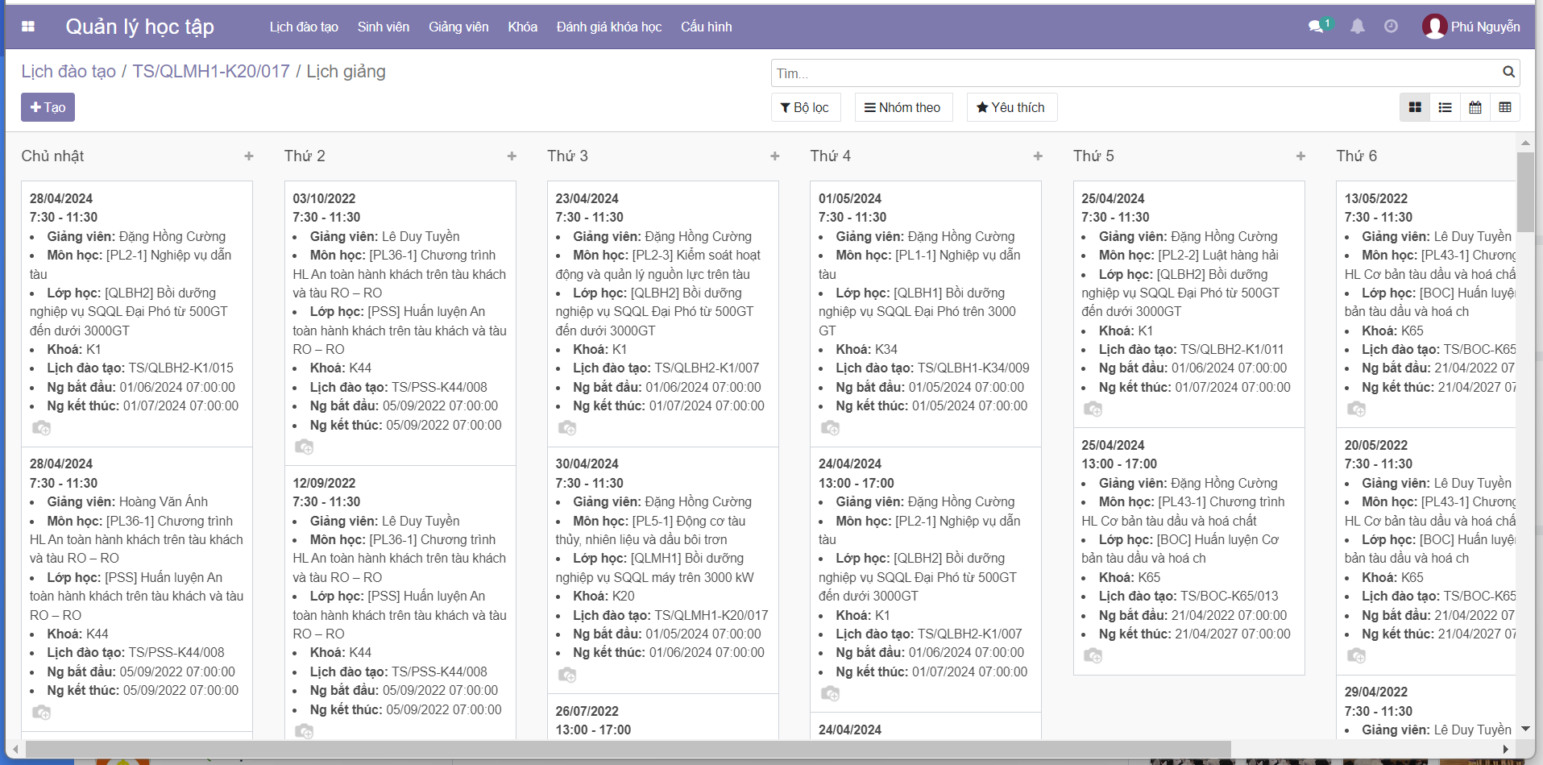Click the notifications bell icon
Image resolution: width=1543 pixels, height=765 pixels.
[x=1358, y=27]
